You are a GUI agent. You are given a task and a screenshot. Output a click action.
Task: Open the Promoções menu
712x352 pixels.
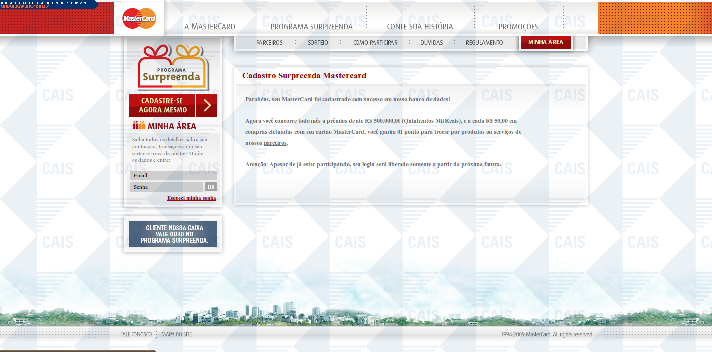click(518, 27)
